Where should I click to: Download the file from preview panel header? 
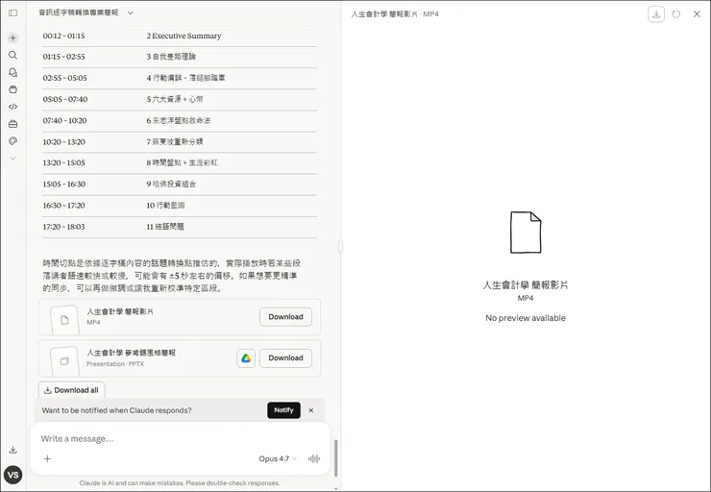point(656,14)
